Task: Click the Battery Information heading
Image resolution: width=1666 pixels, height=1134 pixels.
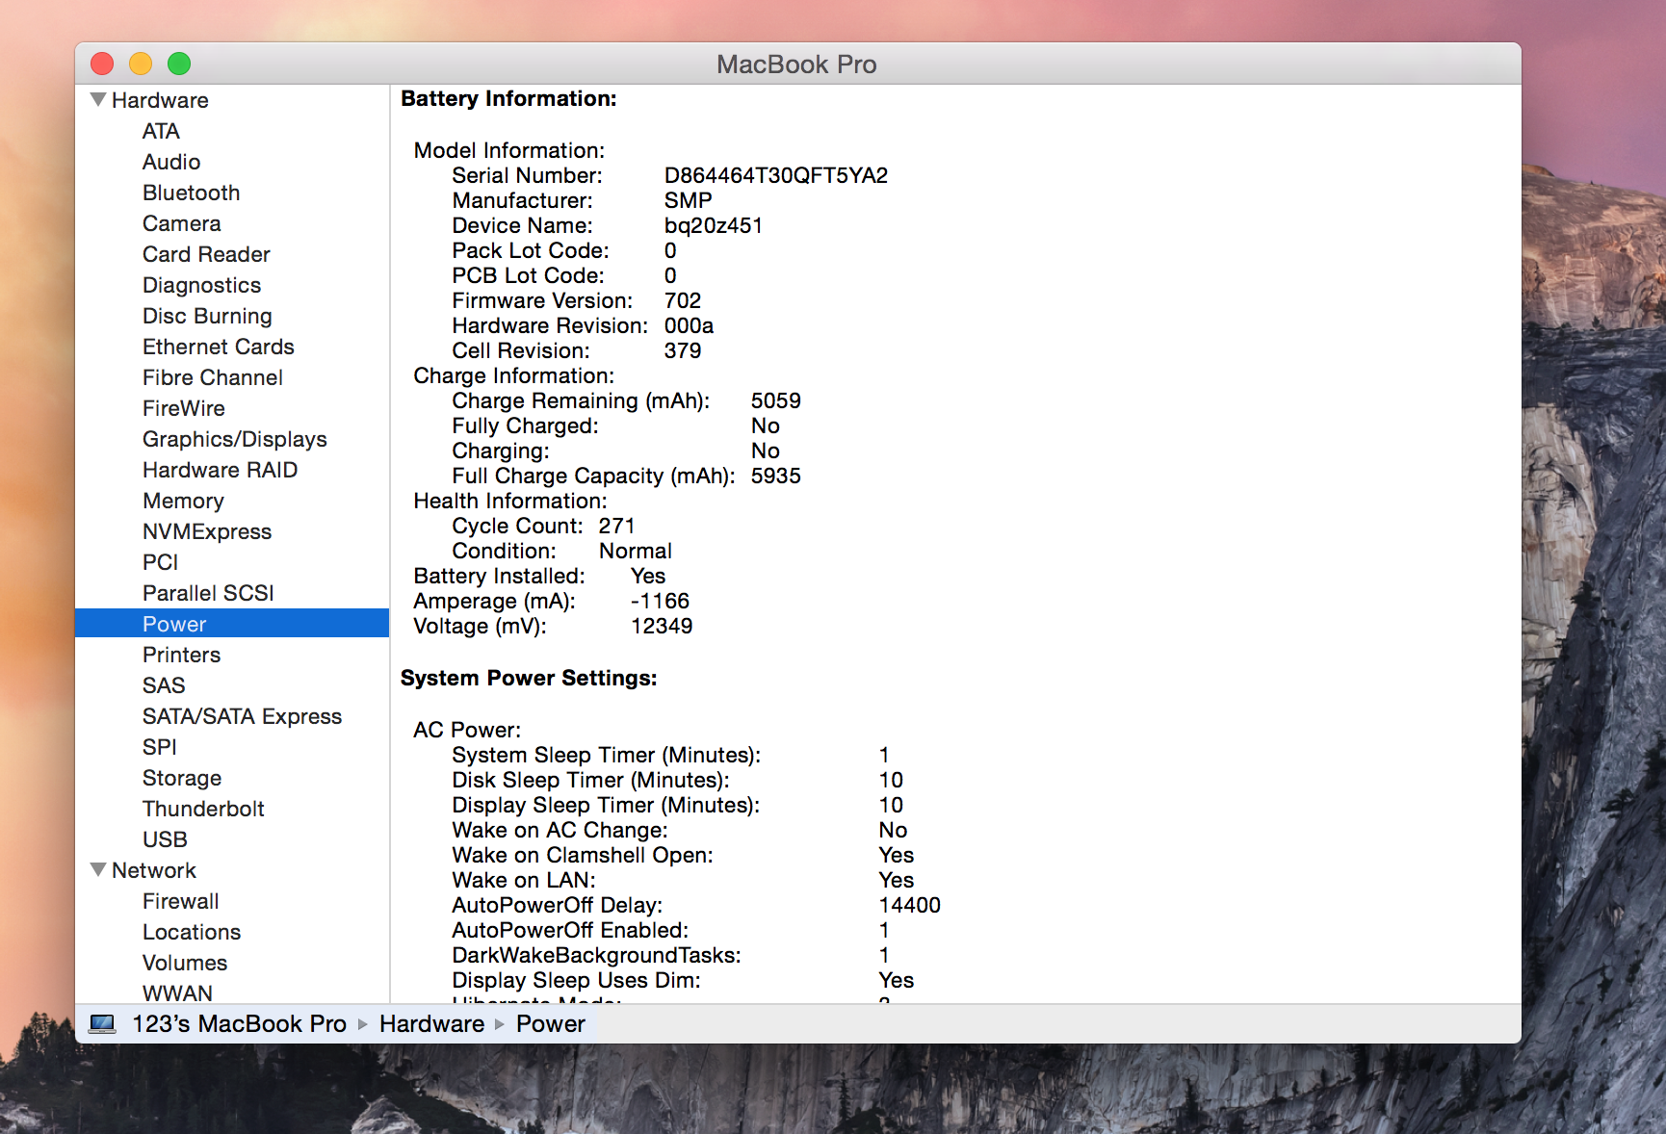Action: [508, 98]
